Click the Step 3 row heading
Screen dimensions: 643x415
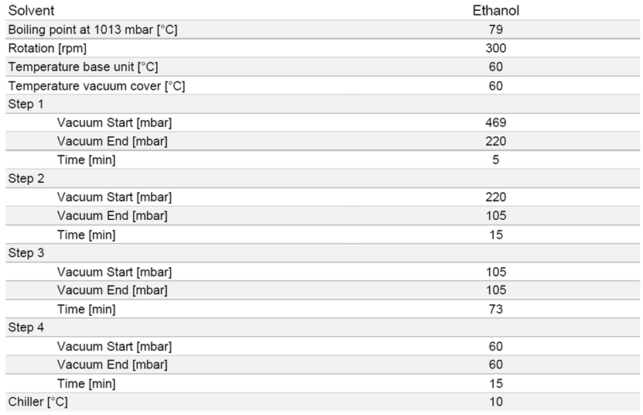point(26,253)
